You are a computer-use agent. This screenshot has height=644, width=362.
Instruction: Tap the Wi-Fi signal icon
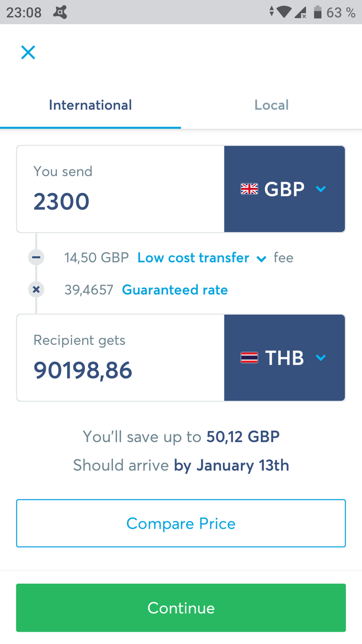(283, 12)
